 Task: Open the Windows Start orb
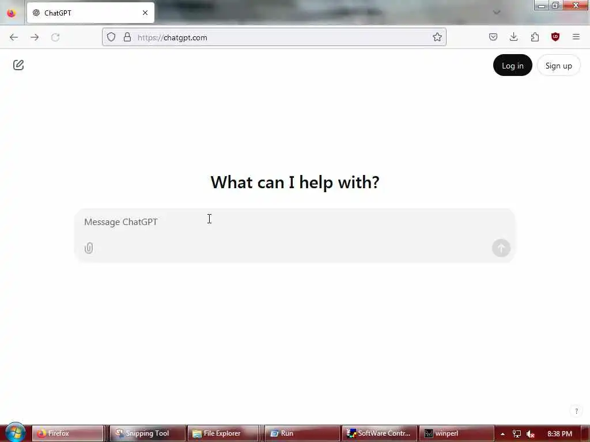[x=15, y=433]
